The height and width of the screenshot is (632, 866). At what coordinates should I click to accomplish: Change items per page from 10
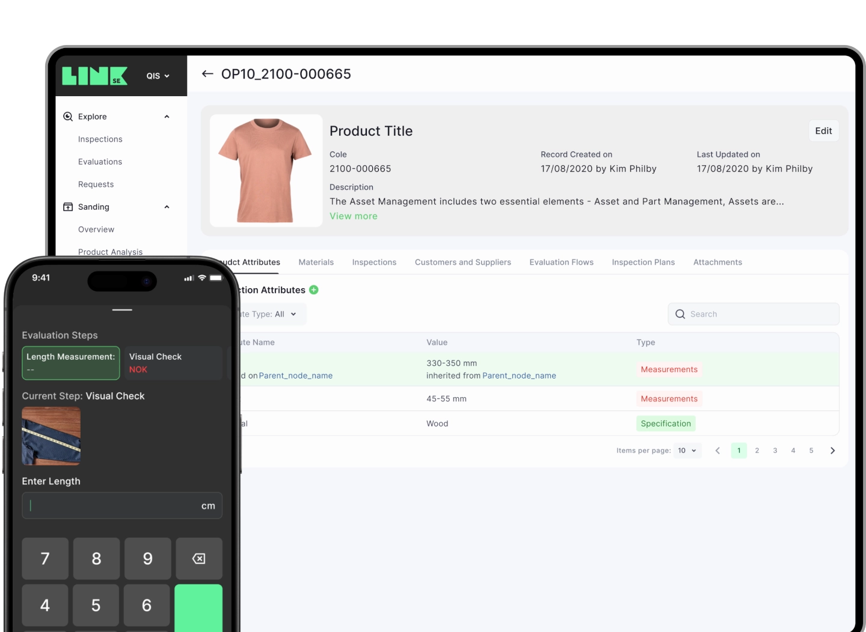coord(687,450)
